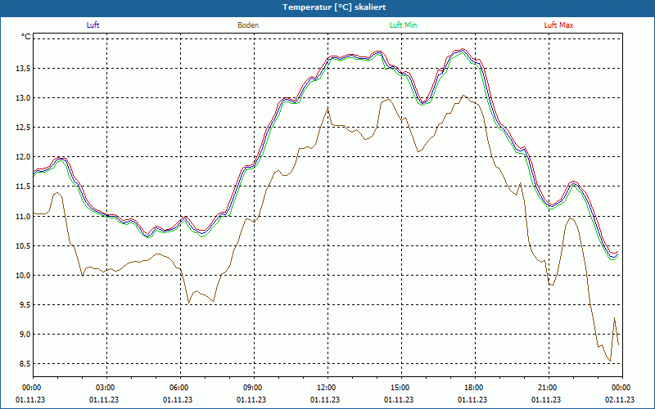Click the 01.11.23 date under 12:00

pyautogui.click(x=325, y=400)
